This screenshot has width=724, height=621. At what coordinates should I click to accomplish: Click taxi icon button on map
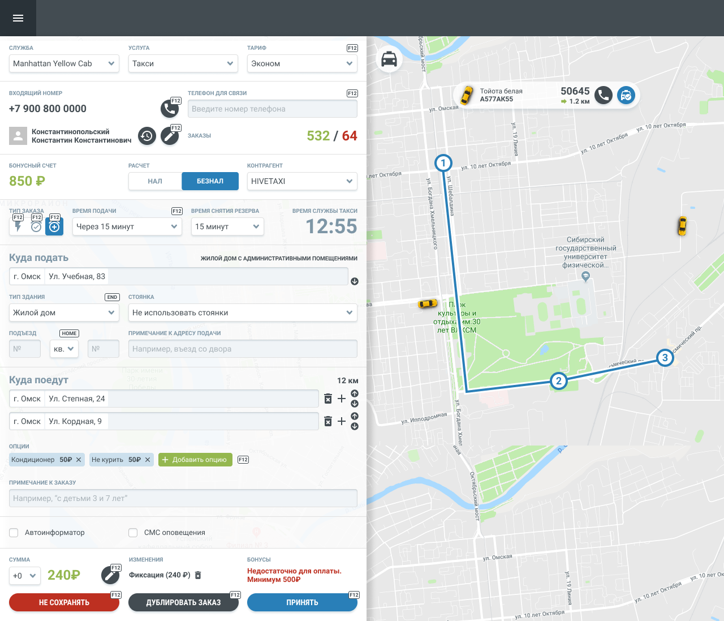click(389, 59)
